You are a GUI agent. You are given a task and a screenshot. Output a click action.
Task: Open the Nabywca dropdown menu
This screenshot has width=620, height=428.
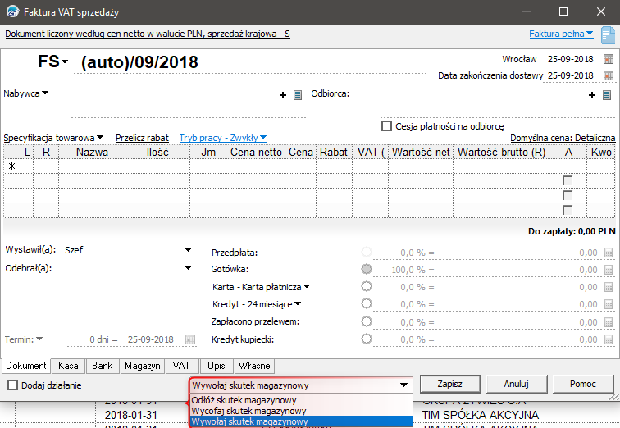(25, 93)
